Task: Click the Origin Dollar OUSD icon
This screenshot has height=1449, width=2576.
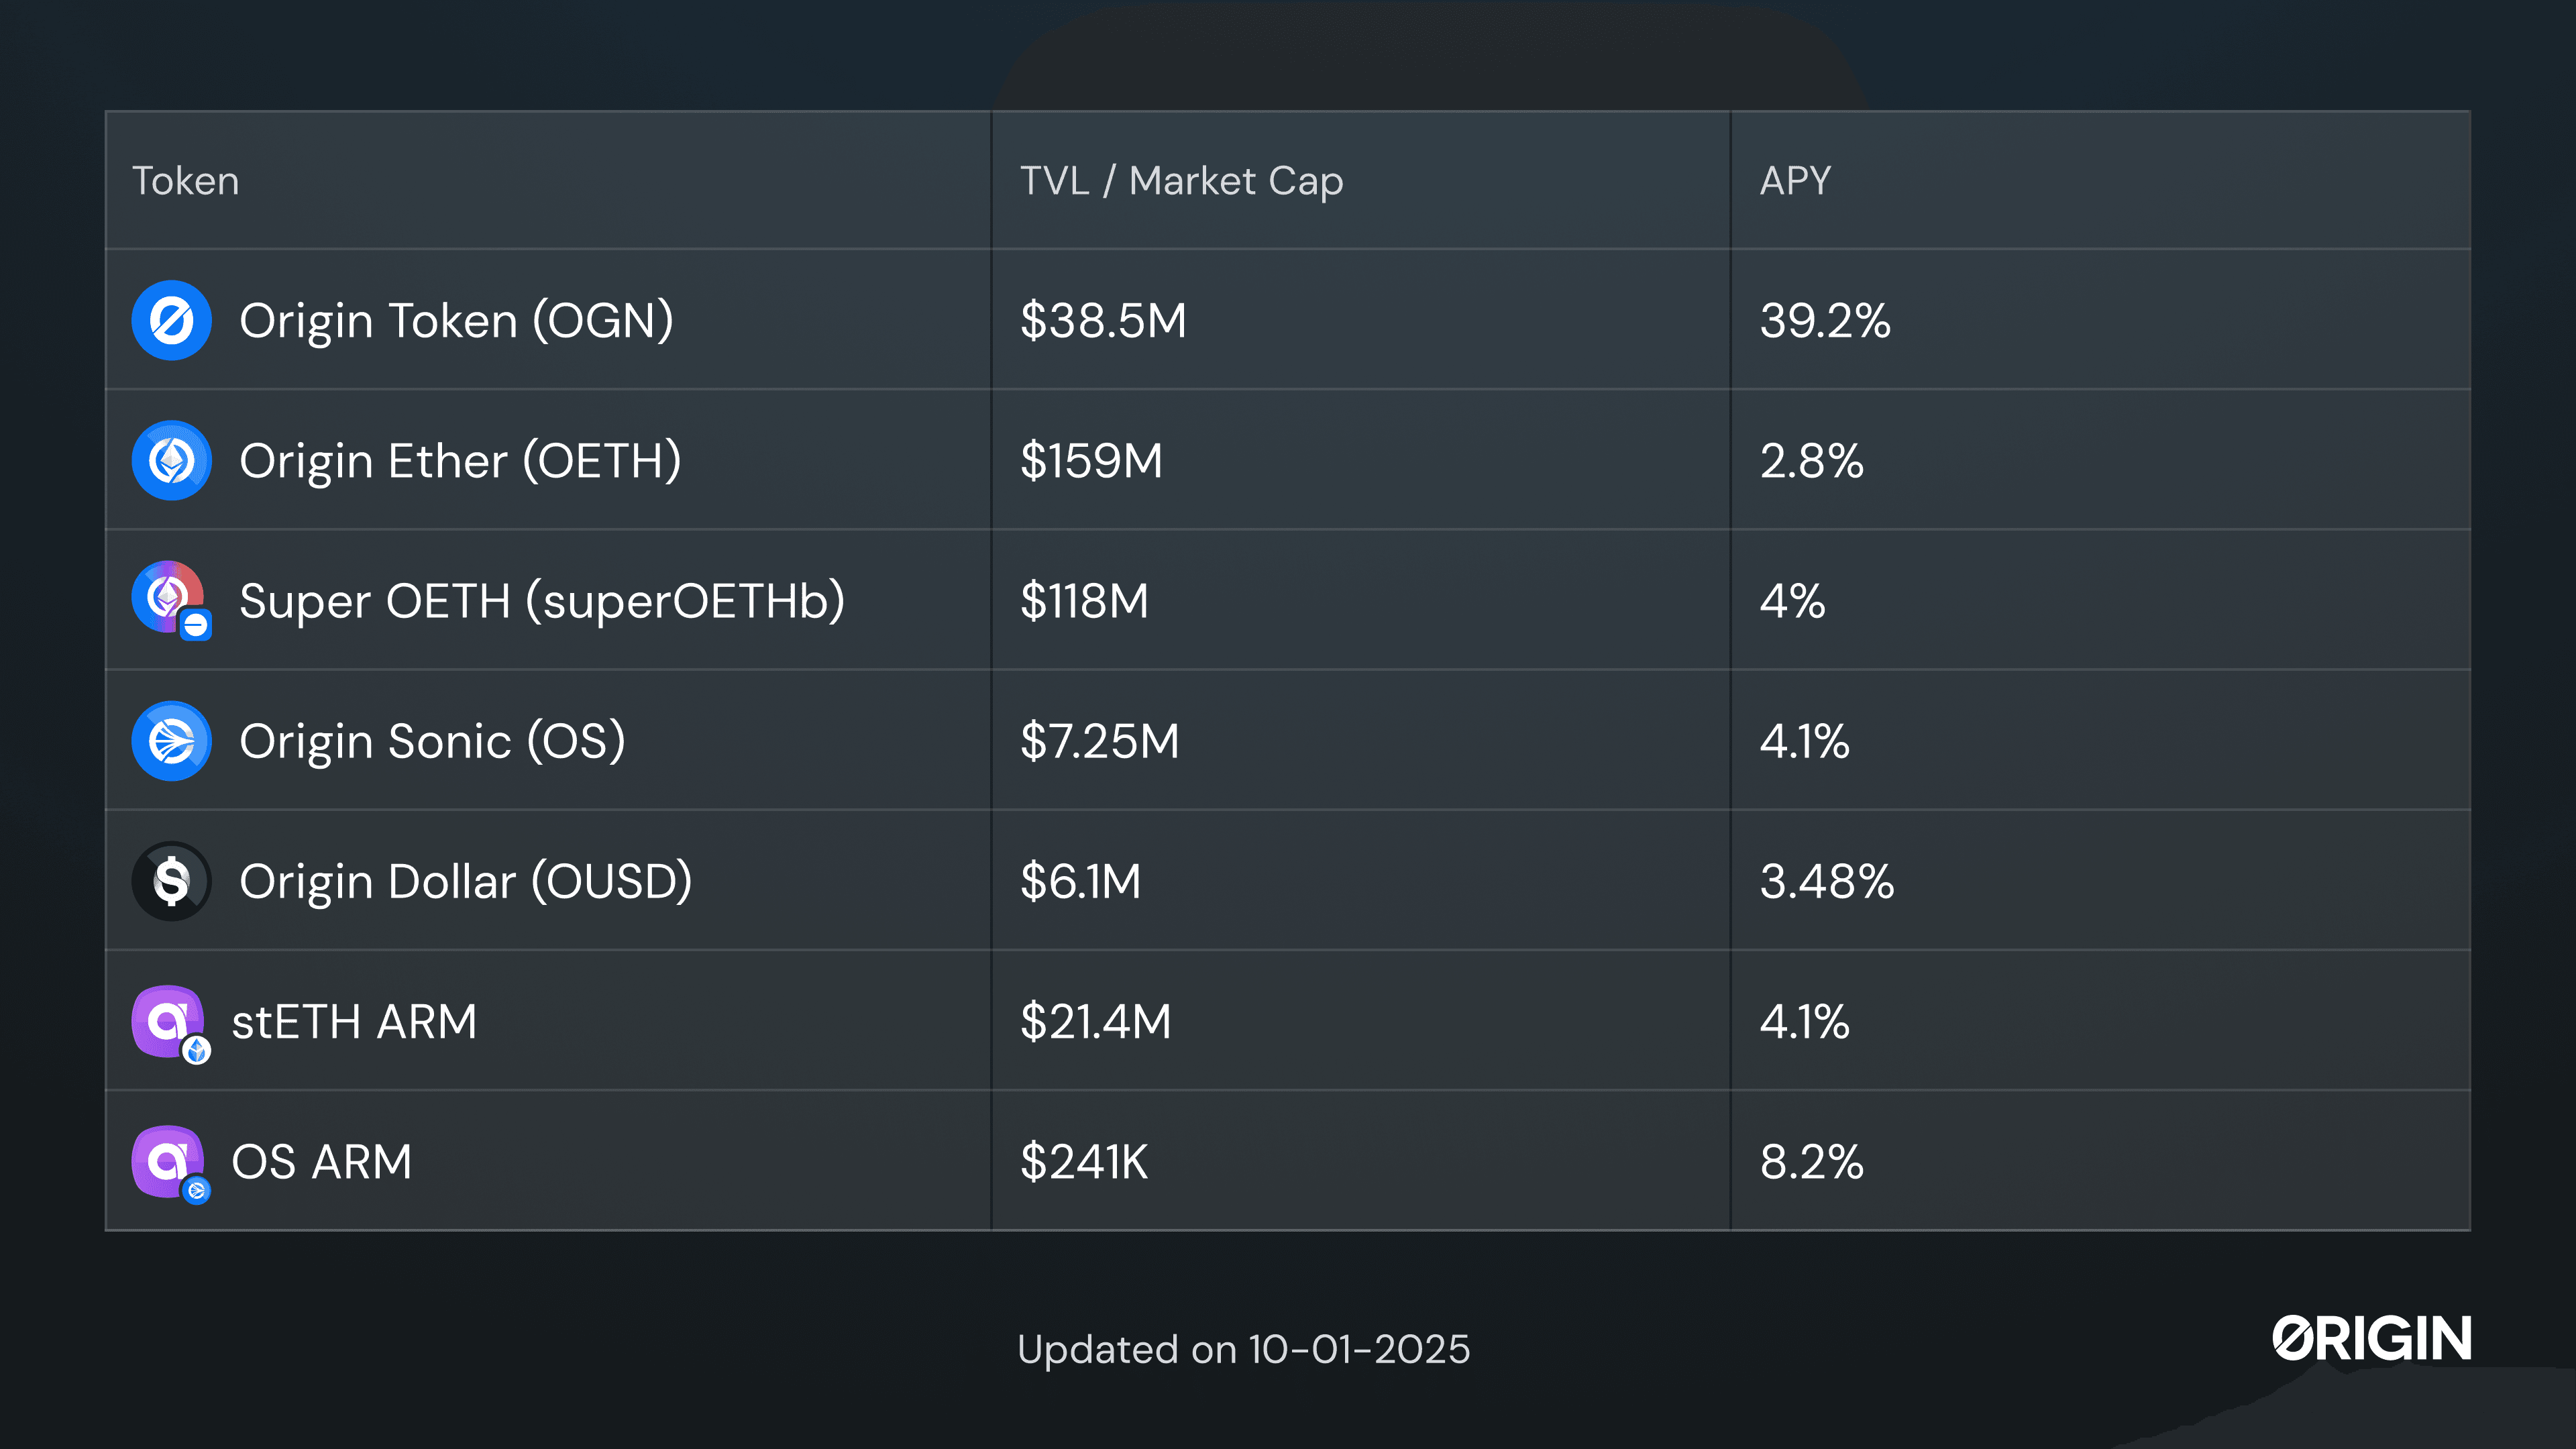Action: 171,881
